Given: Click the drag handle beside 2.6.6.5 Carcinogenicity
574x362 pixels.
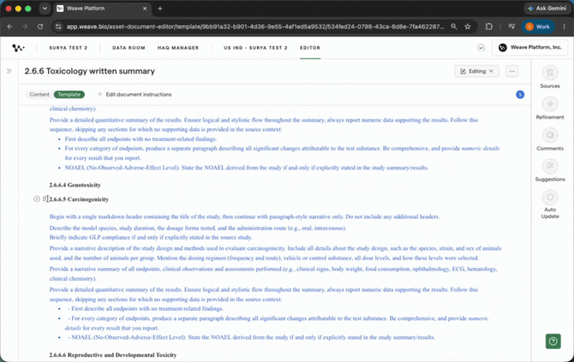Looking at the screenshot, I should tap(45, 199).
